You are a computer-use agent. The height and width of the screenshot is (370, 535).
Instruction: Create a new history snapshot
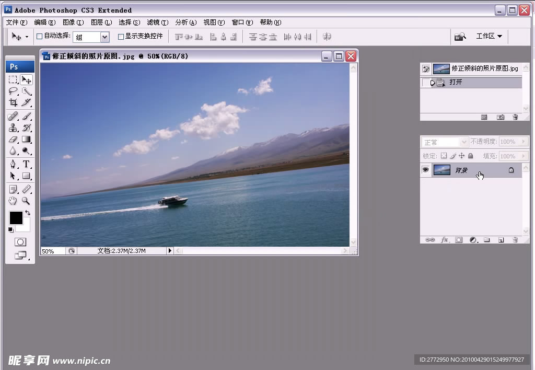tap(501, 117)
